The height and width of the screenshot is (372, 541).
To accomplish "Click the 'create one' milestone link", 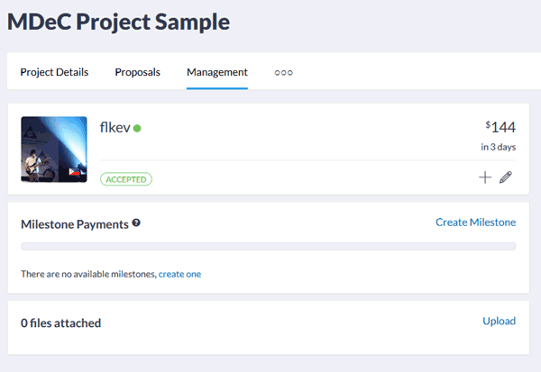I will [x=179, y=274].
